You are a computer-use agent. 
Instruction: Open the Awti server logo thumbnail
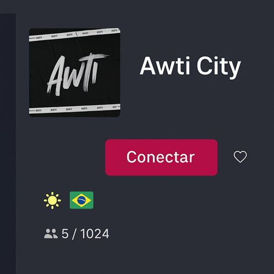coord(75,73)
